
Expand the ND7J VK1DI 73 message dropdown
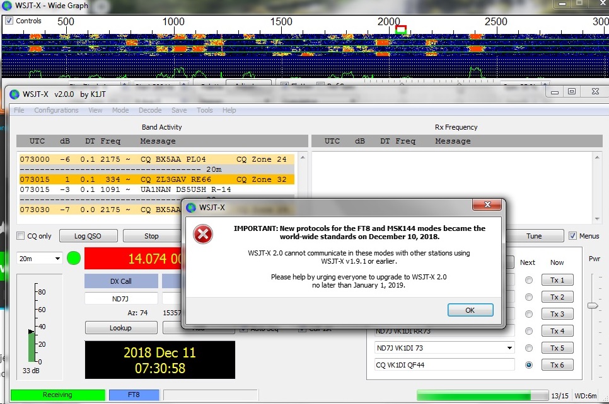point(509,348)
